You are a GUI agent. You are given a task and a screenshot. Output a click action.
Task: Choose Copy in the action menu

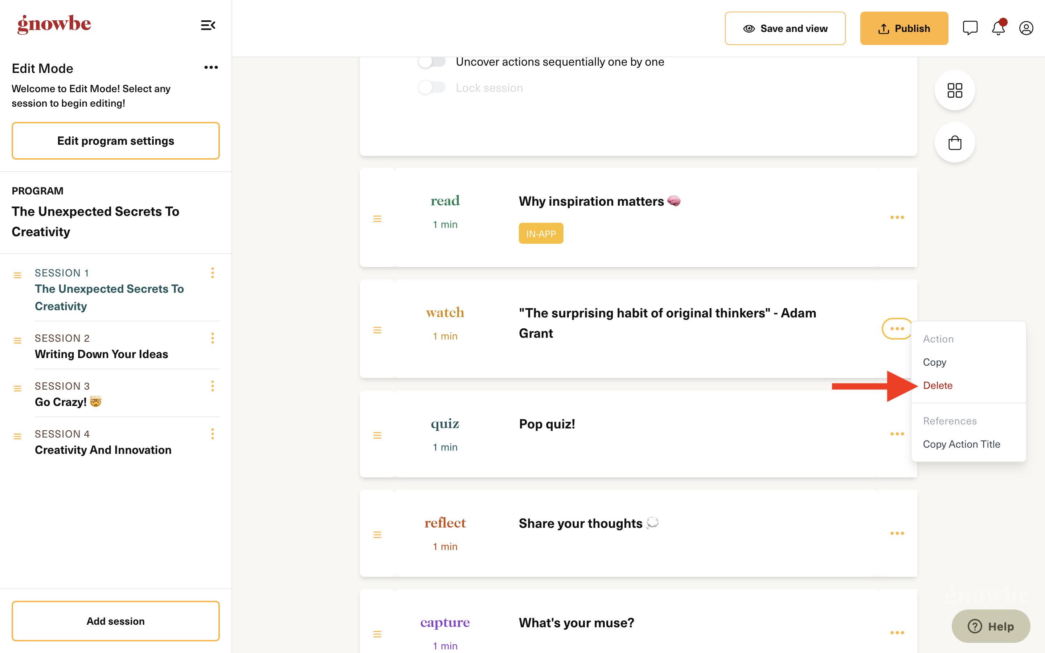pos(934,362)
